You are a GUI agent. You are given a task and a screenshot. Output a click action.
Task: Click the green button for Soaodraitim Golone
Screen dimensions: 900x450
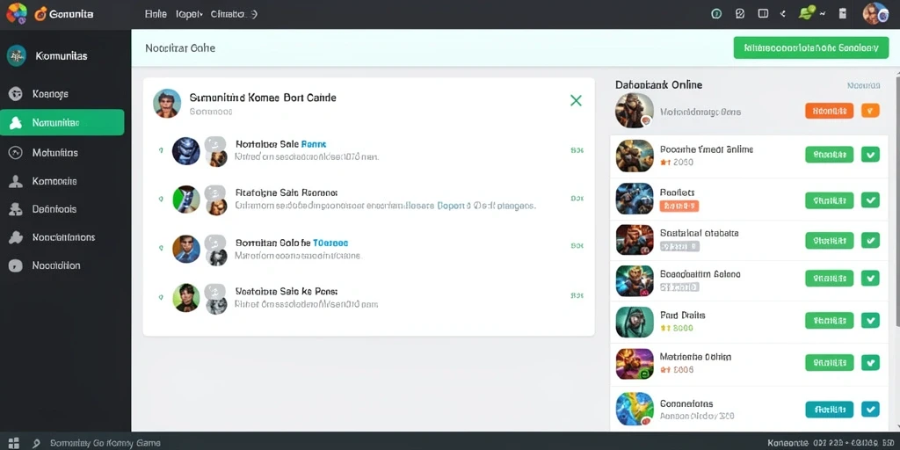[830, 279]
